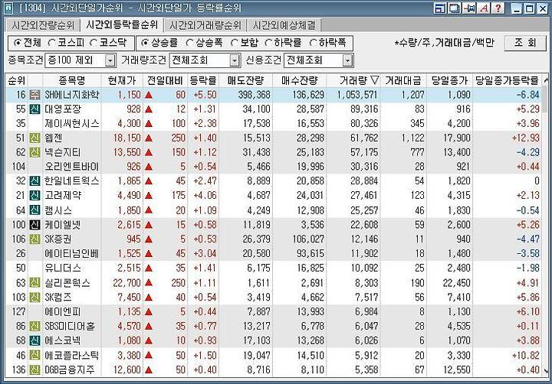
Task: Click the window's app icon in title bar
Action: point(8,8)
